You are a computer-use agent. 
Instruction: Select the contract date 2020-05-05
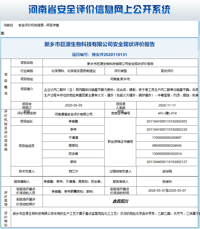pos(74,105)
